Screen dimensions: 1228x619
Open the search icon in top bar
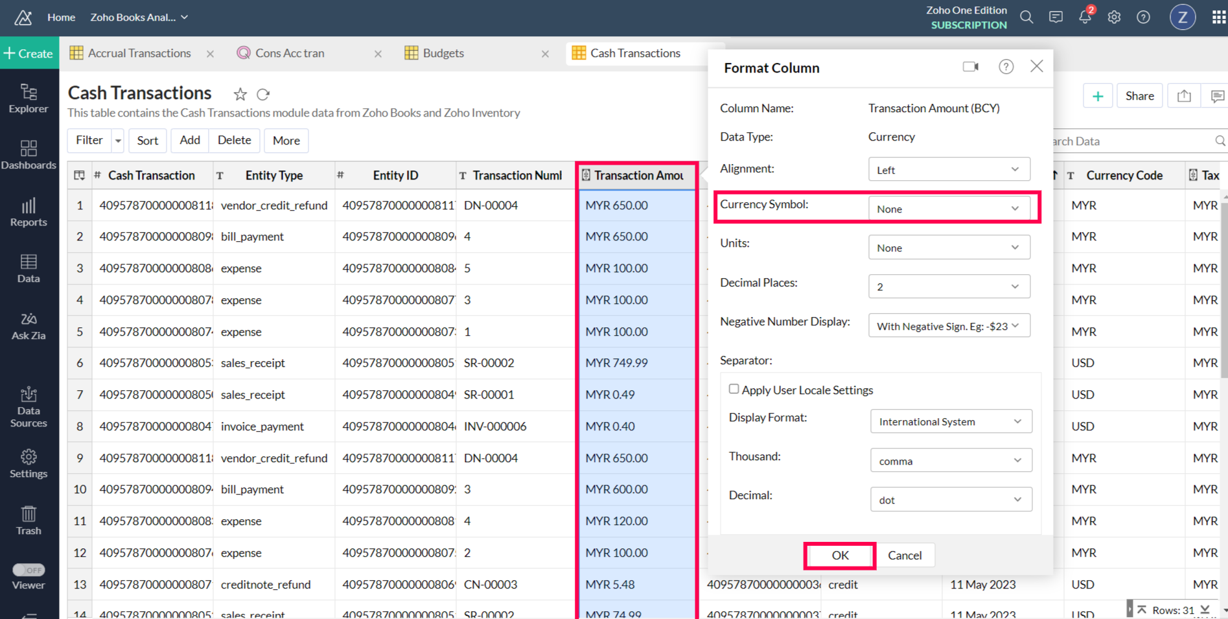tap(1026, 18)
